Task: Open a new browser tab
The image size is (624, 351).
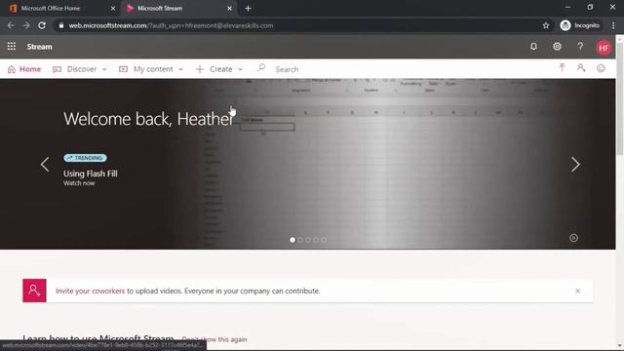Action: click(248, 8)
